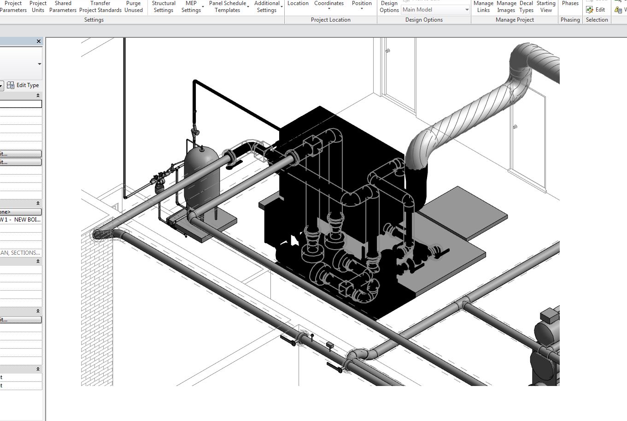
Task: Click the Edit selection icon
Action: pyautogui.click(x=590, y=10)
